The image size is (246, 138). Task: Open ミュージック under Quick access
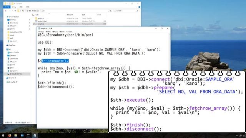point(13,41)
